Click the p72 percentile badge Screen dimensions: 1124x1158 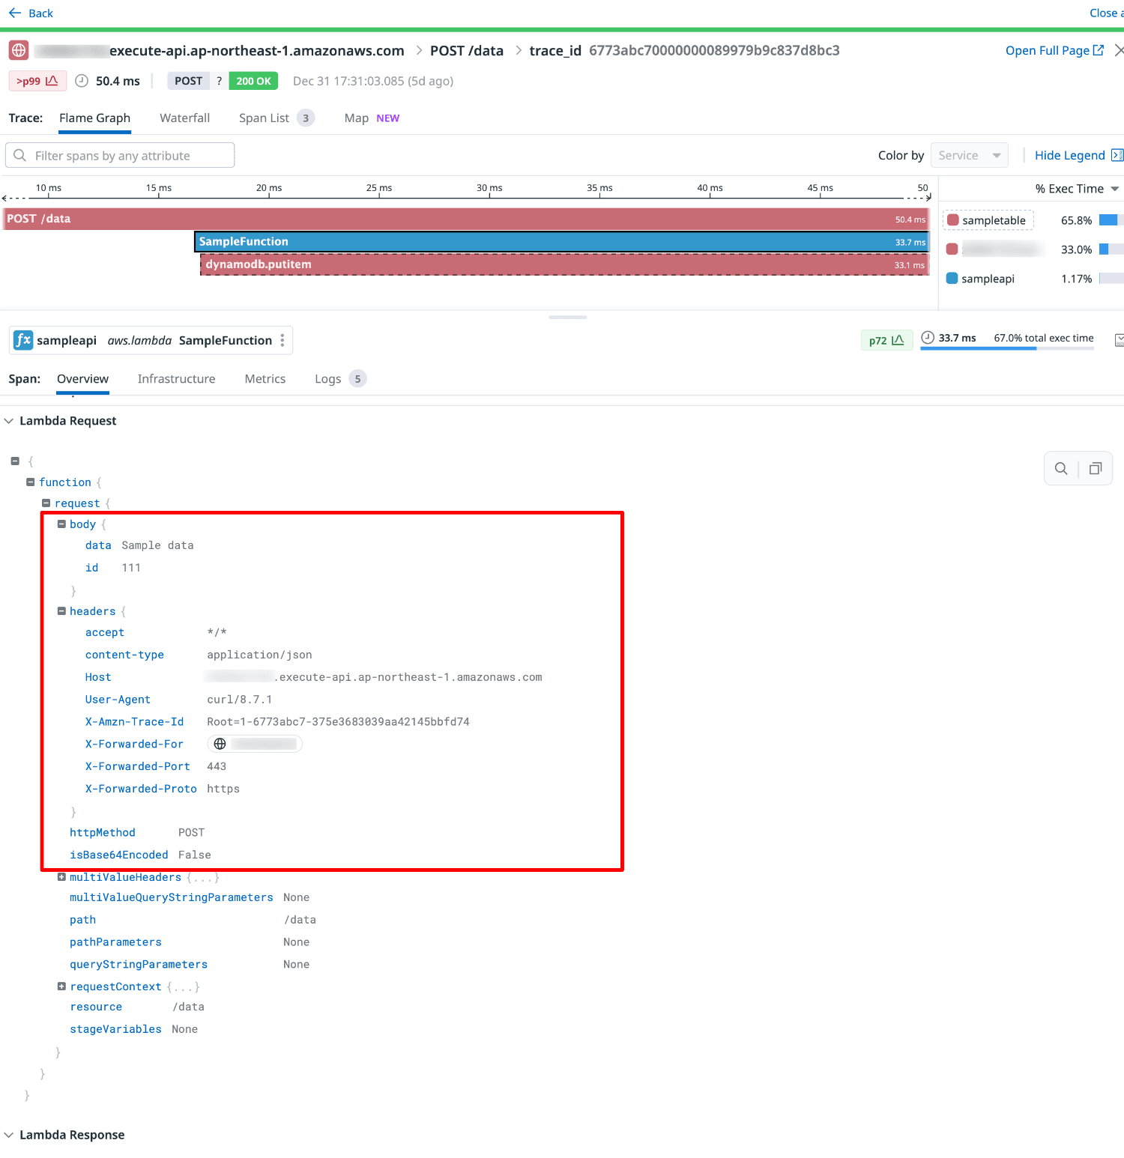(886, 340)
